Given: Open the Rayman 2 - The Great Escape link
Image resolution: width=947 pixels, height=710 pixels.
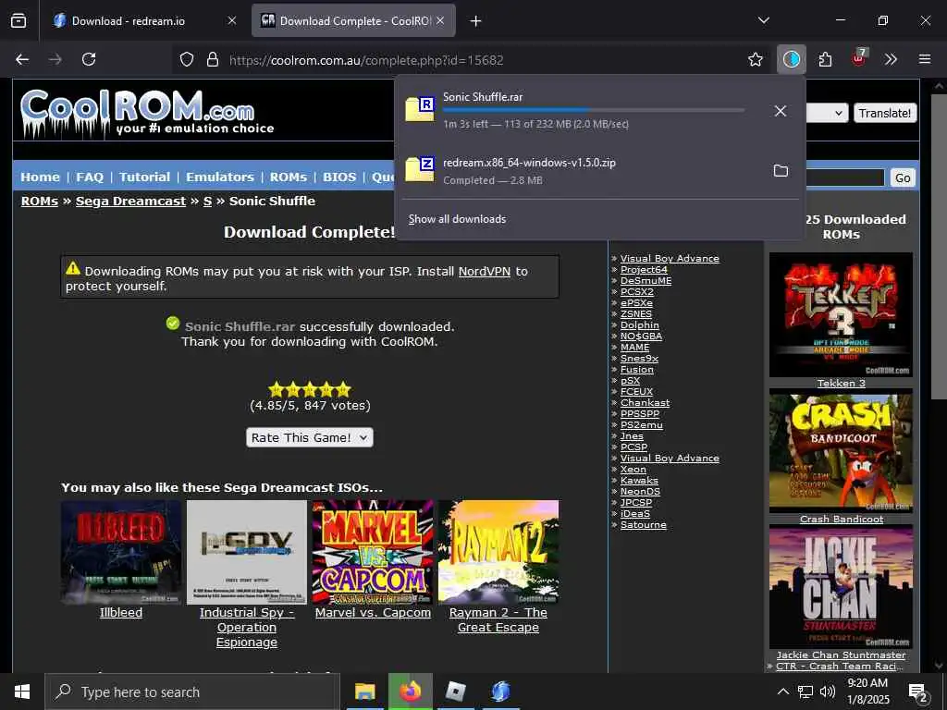Looking at the screenshot, I should (498, 620).
